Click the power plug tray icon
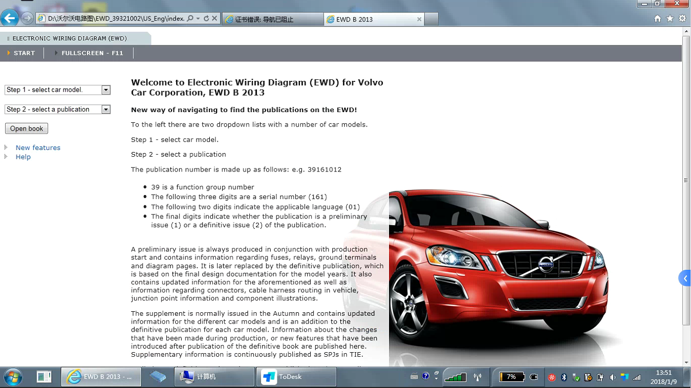The image size is (691, 388). tap(534, 377)
